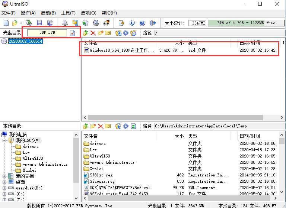Collapse the 我的ISO文档 tree node
This screenshot has width=286, height=208.
click(4, 140)
